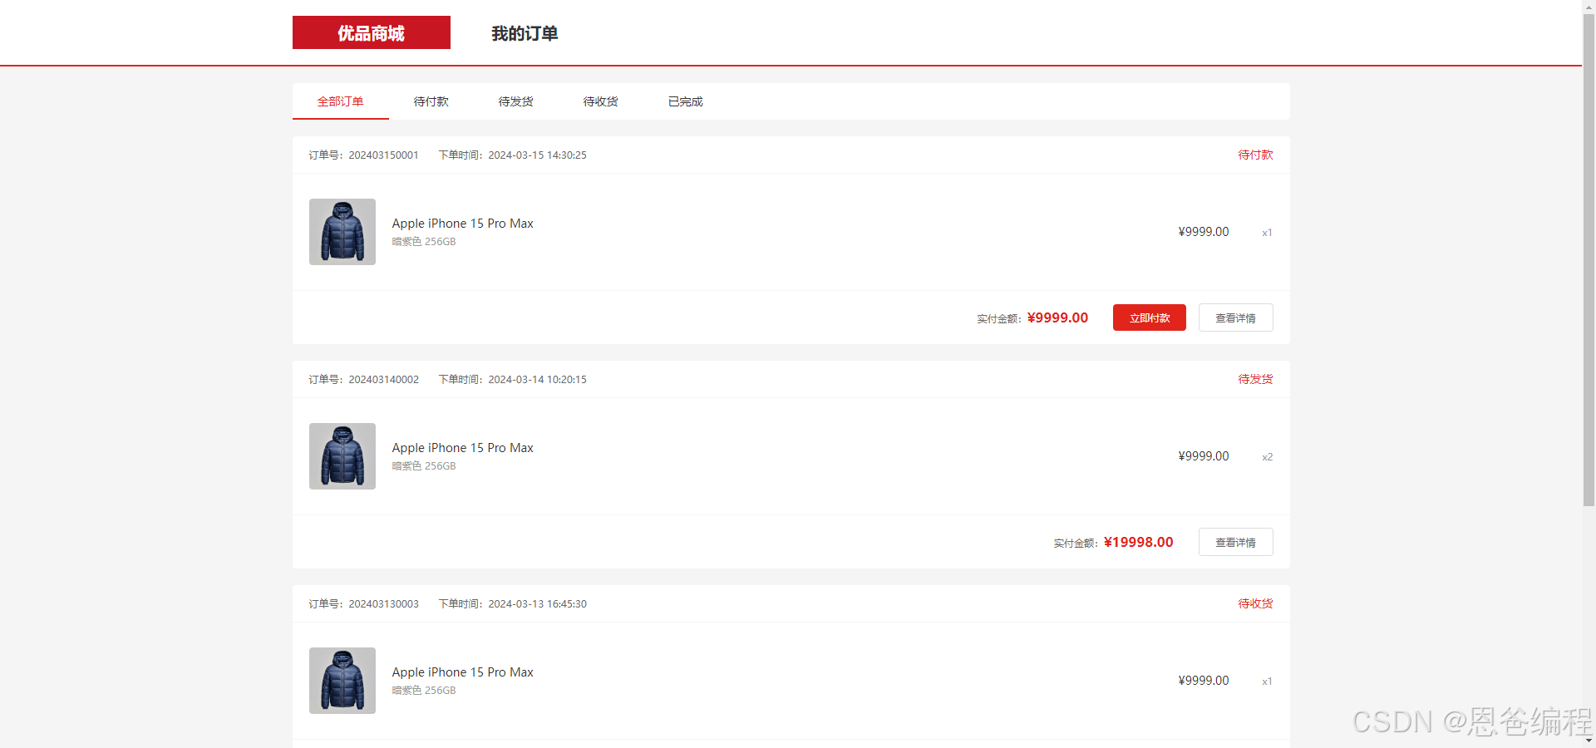Click the 待付款 status of first order
Viewport: 1596px width, 748px height.
tap(1255, 155)
